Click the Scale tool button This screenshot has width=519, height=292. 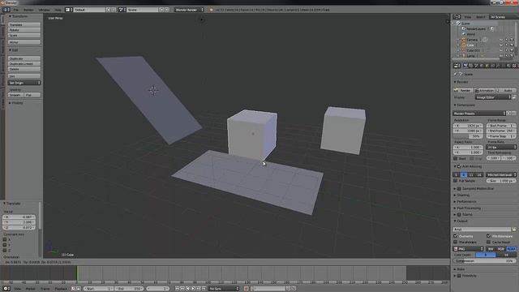24,36
